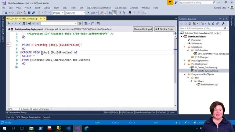Collapse the Pre-Deployment folder
235x132 pixels.
click(x=185, y=64)
